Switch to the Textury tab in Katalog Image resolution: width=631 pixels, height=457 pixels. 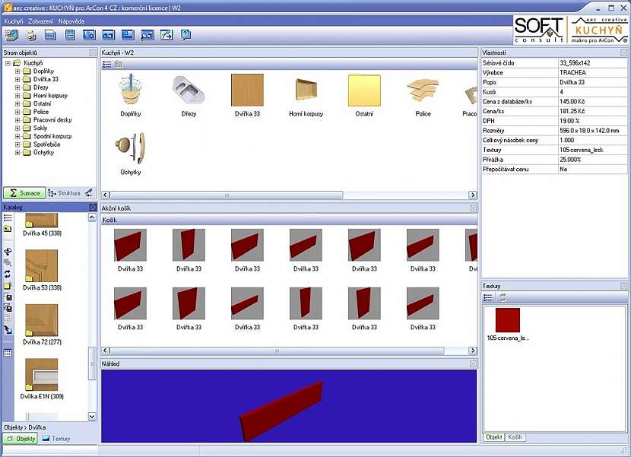56,439
